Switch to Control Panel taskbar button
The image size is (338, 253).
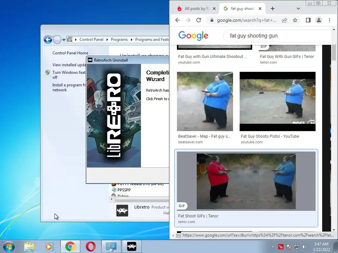click(x=111, y=246)
